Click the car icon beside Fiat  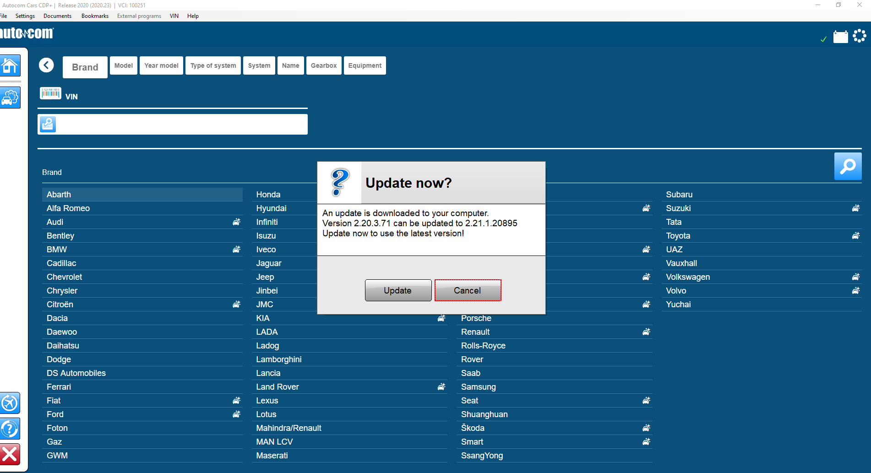236,401
